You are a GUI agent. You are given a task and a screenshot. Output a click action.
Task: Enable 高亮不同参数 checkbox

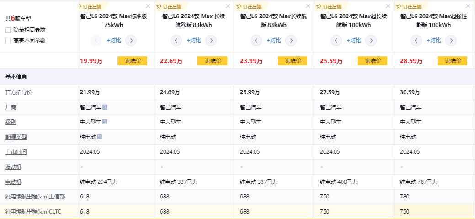pos(8,40)
